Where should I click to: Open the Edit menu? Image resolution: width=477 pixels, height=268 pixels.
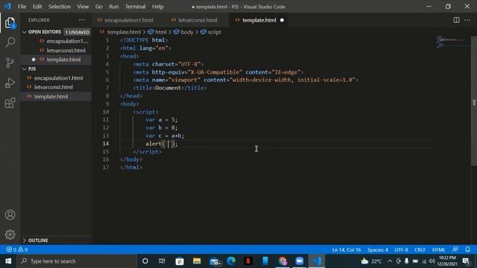tap(37, 7)
